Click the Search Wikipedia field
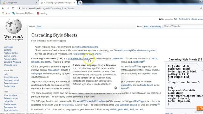Image resolution: width=203 pixels, height=114 pixels. click(x=183, y=26)
